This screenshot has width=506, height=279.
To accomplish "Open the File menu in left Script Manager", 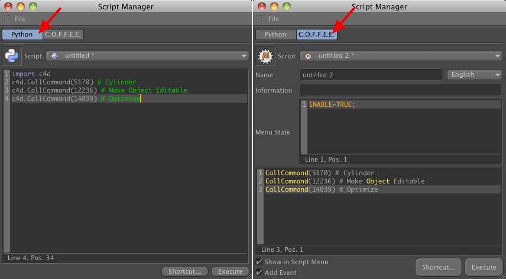I will point(20,19).
